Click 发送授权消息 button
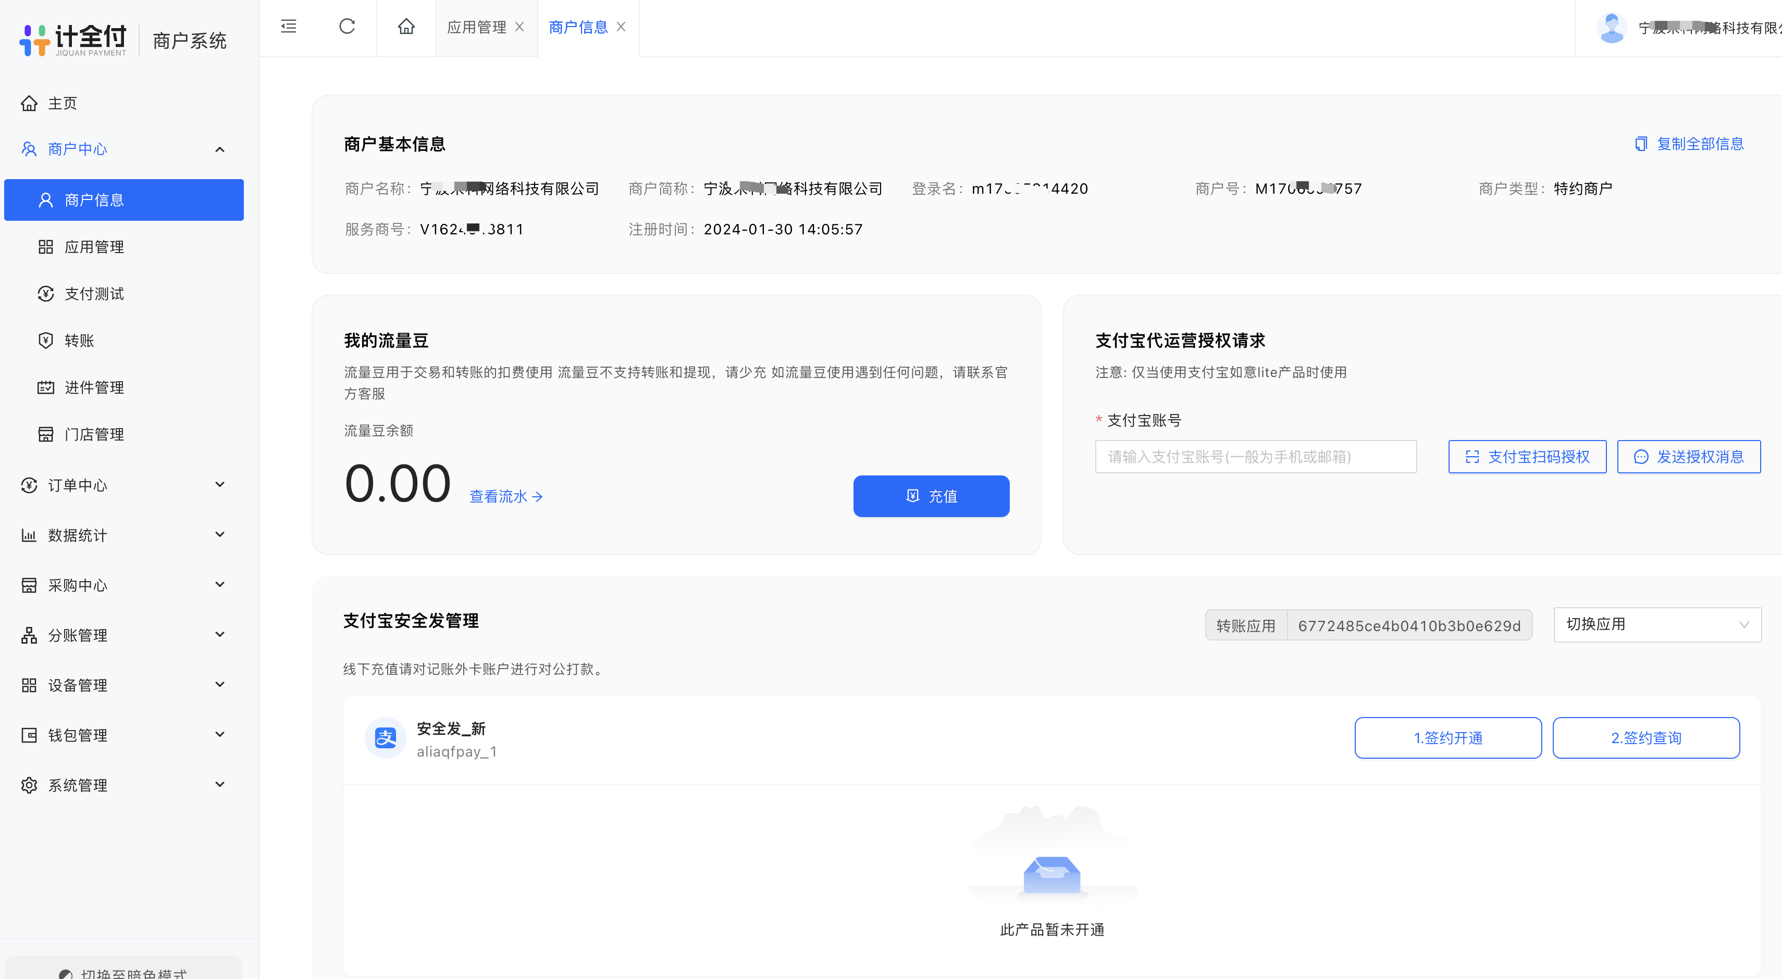 pyautogui.click(x=1689, y=456)
